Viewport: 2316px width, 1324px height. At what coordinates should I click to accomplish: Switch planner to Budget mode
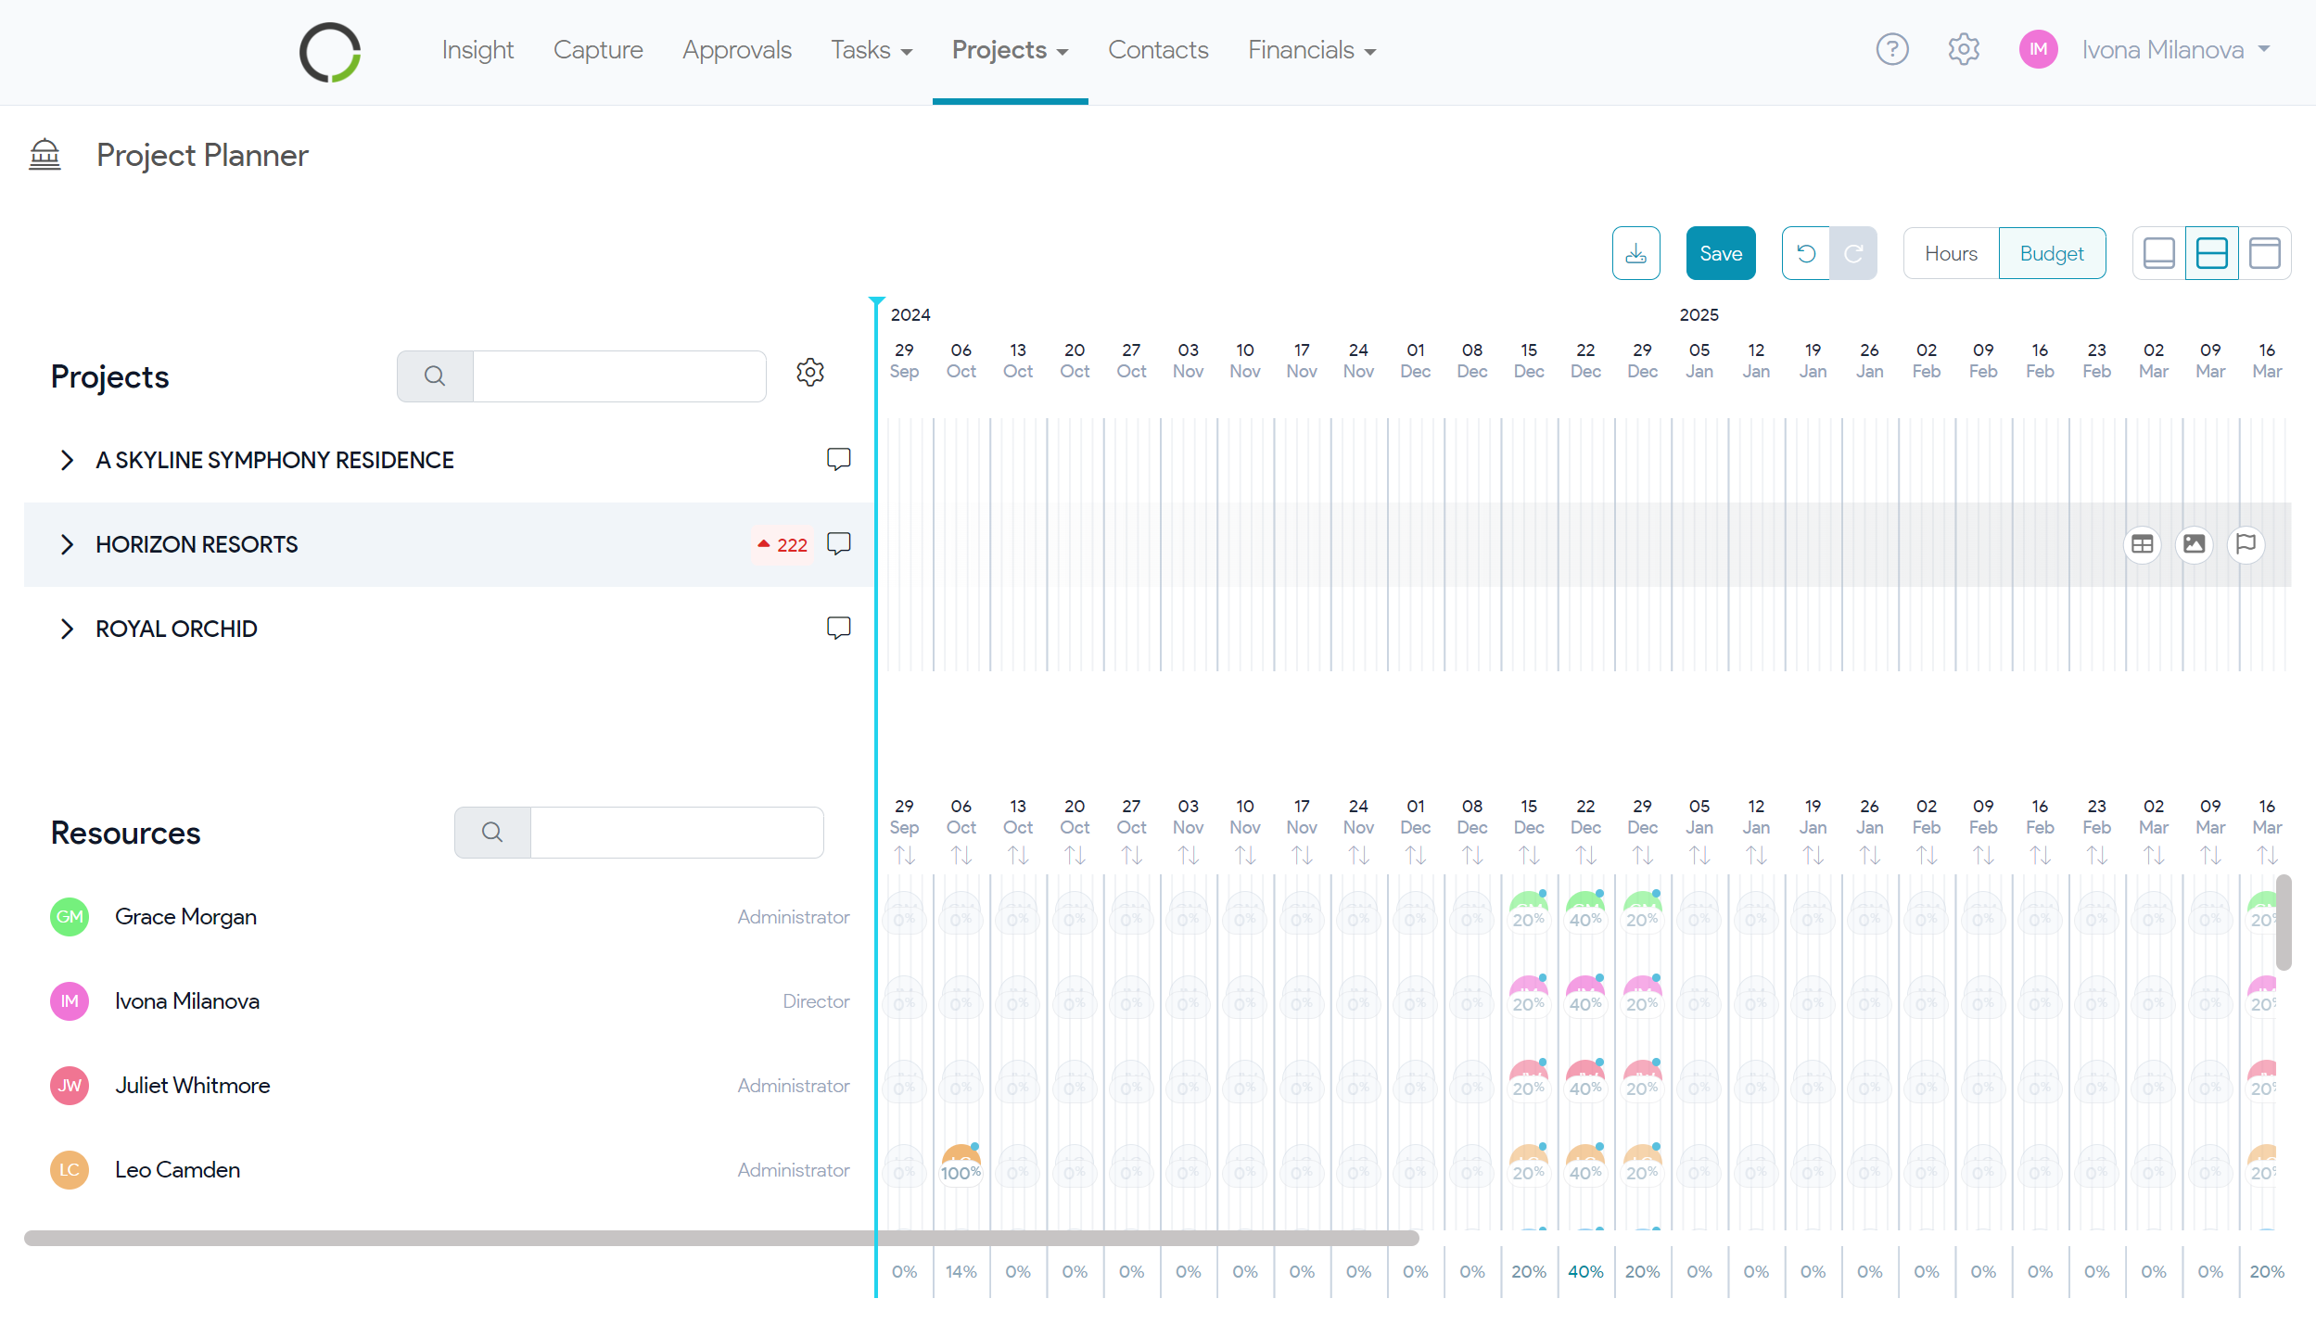(x=2051, y=253)
